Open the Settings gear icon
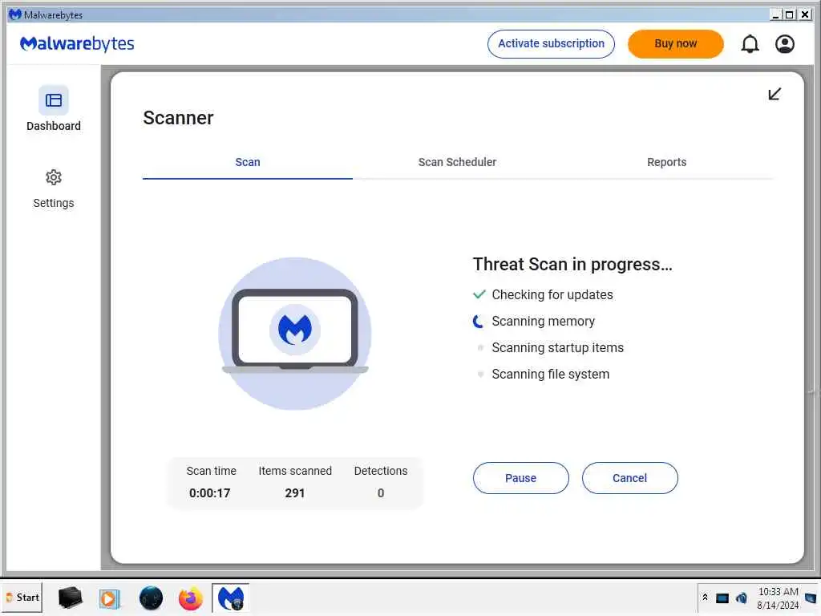 click(x=54, y=177)
